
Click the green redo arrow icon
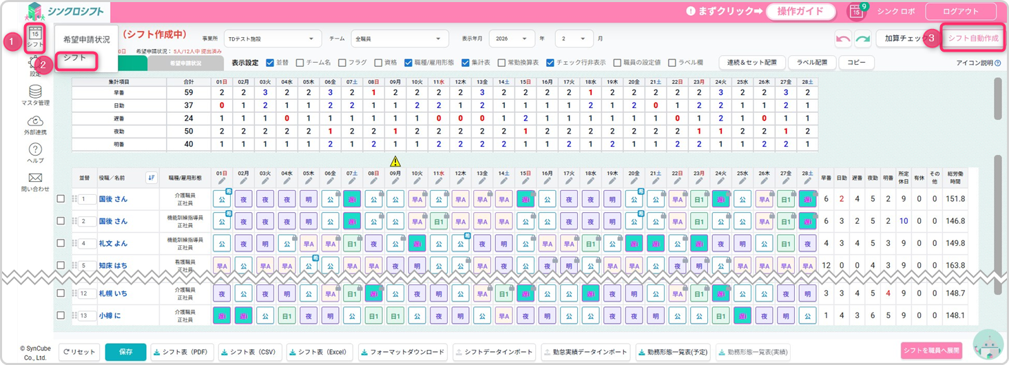pos(862,39)
